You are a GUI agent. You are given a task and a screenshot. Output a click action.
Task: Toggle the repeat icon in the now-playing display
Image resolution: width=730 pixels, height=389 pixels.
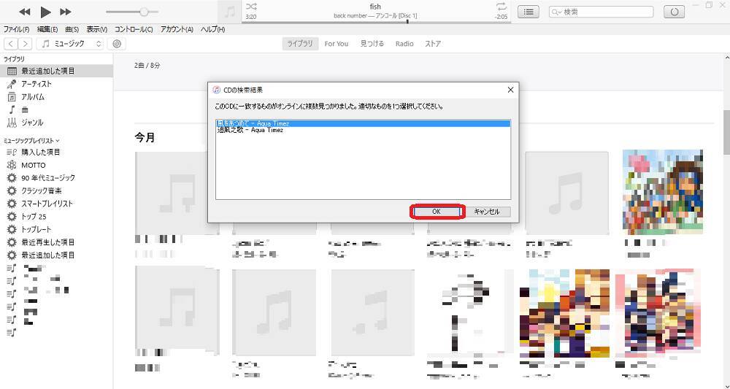point(501,6)
